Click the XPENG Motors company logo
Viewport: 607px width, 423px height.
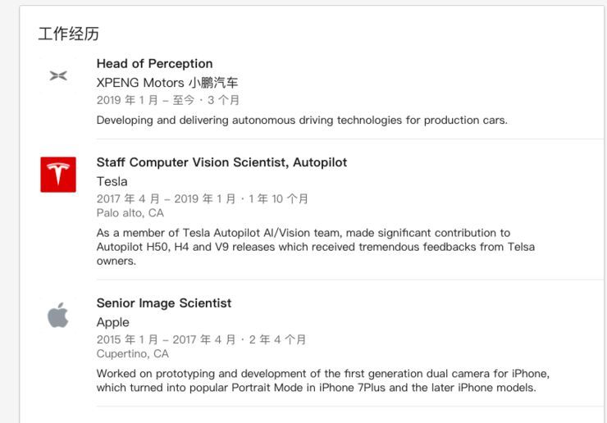pos(57,76)
